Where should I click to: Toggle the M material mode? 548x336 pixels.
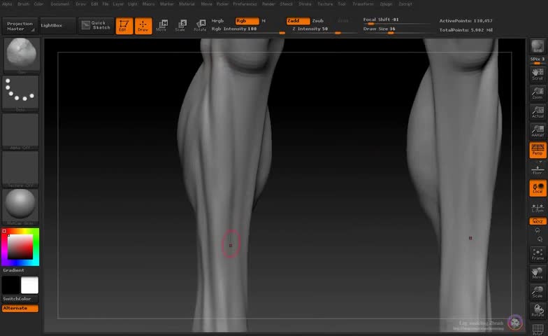click(x=264, y=21)
